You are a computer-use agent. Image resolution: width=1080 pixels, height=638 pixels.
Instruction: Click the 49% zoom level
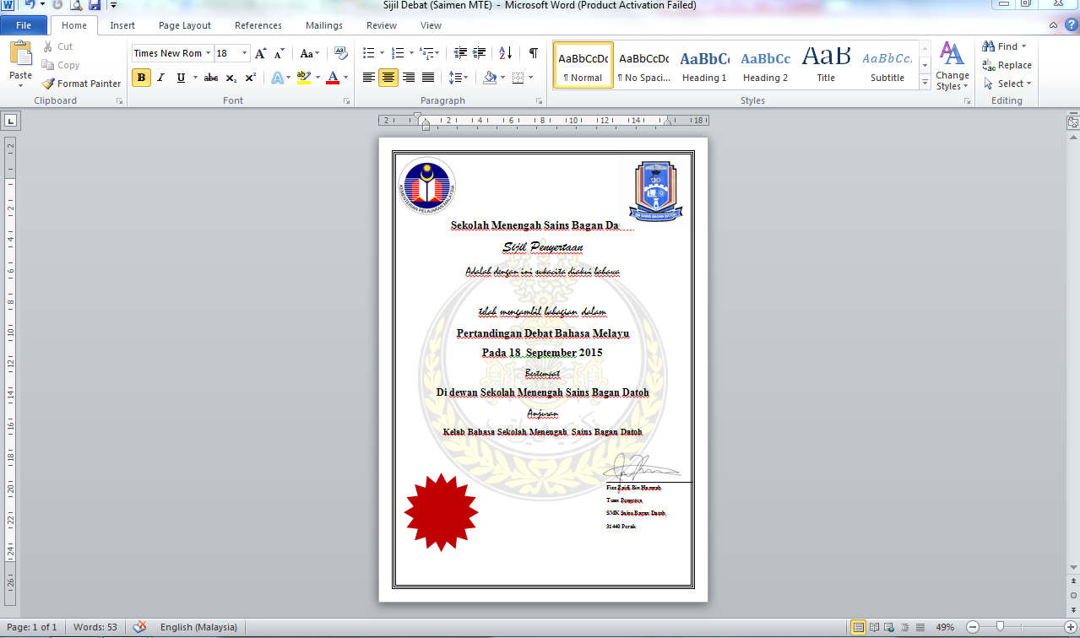945,627
